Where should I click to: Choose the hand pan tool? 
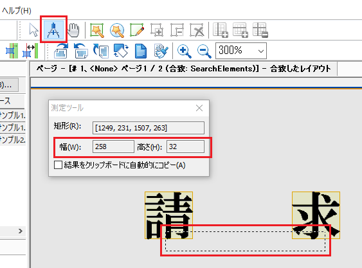tap(73, 30)
